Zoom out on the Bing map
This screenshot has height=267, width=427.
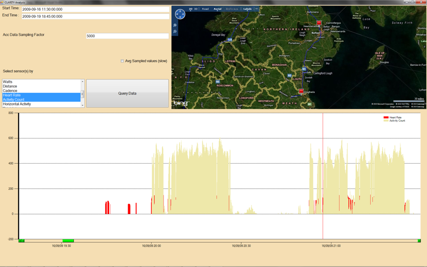click(x=175, y=32)
